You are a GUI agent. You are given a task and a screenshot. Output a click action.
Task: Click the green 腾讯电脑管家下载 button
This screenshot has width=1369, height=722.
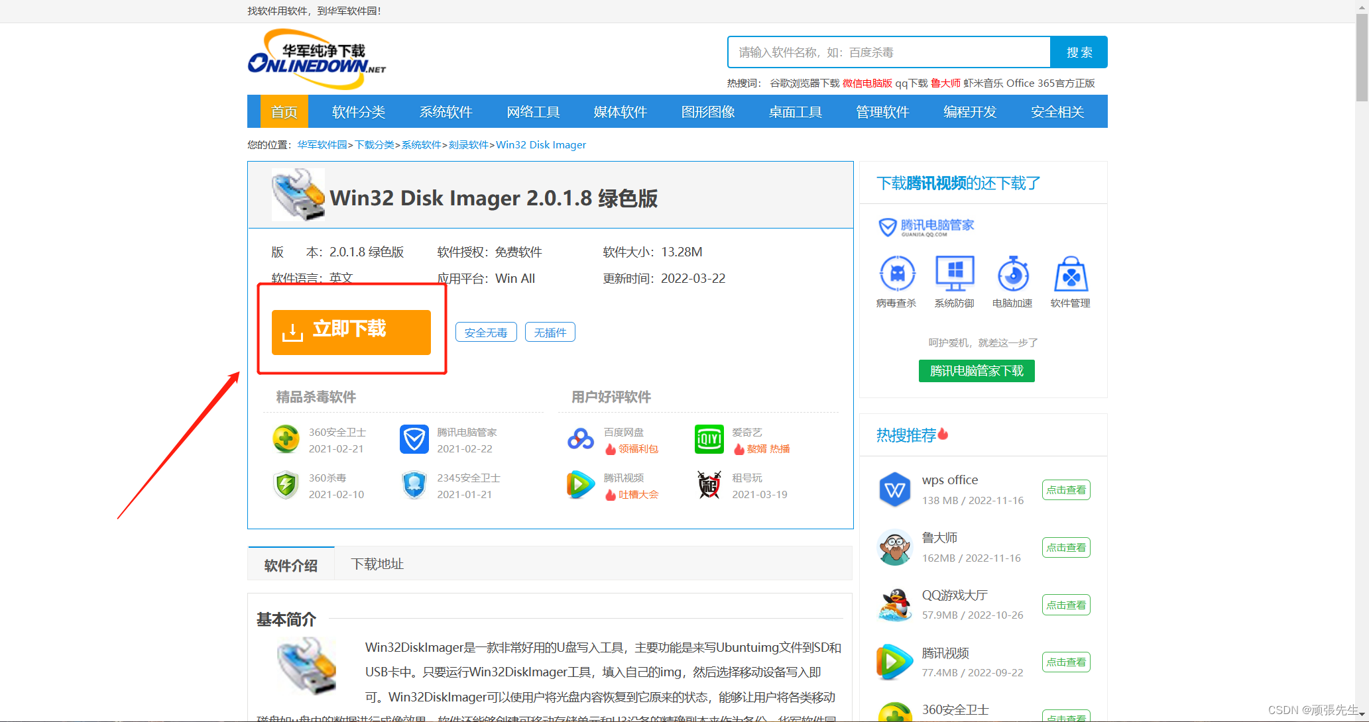pos(977,371)
